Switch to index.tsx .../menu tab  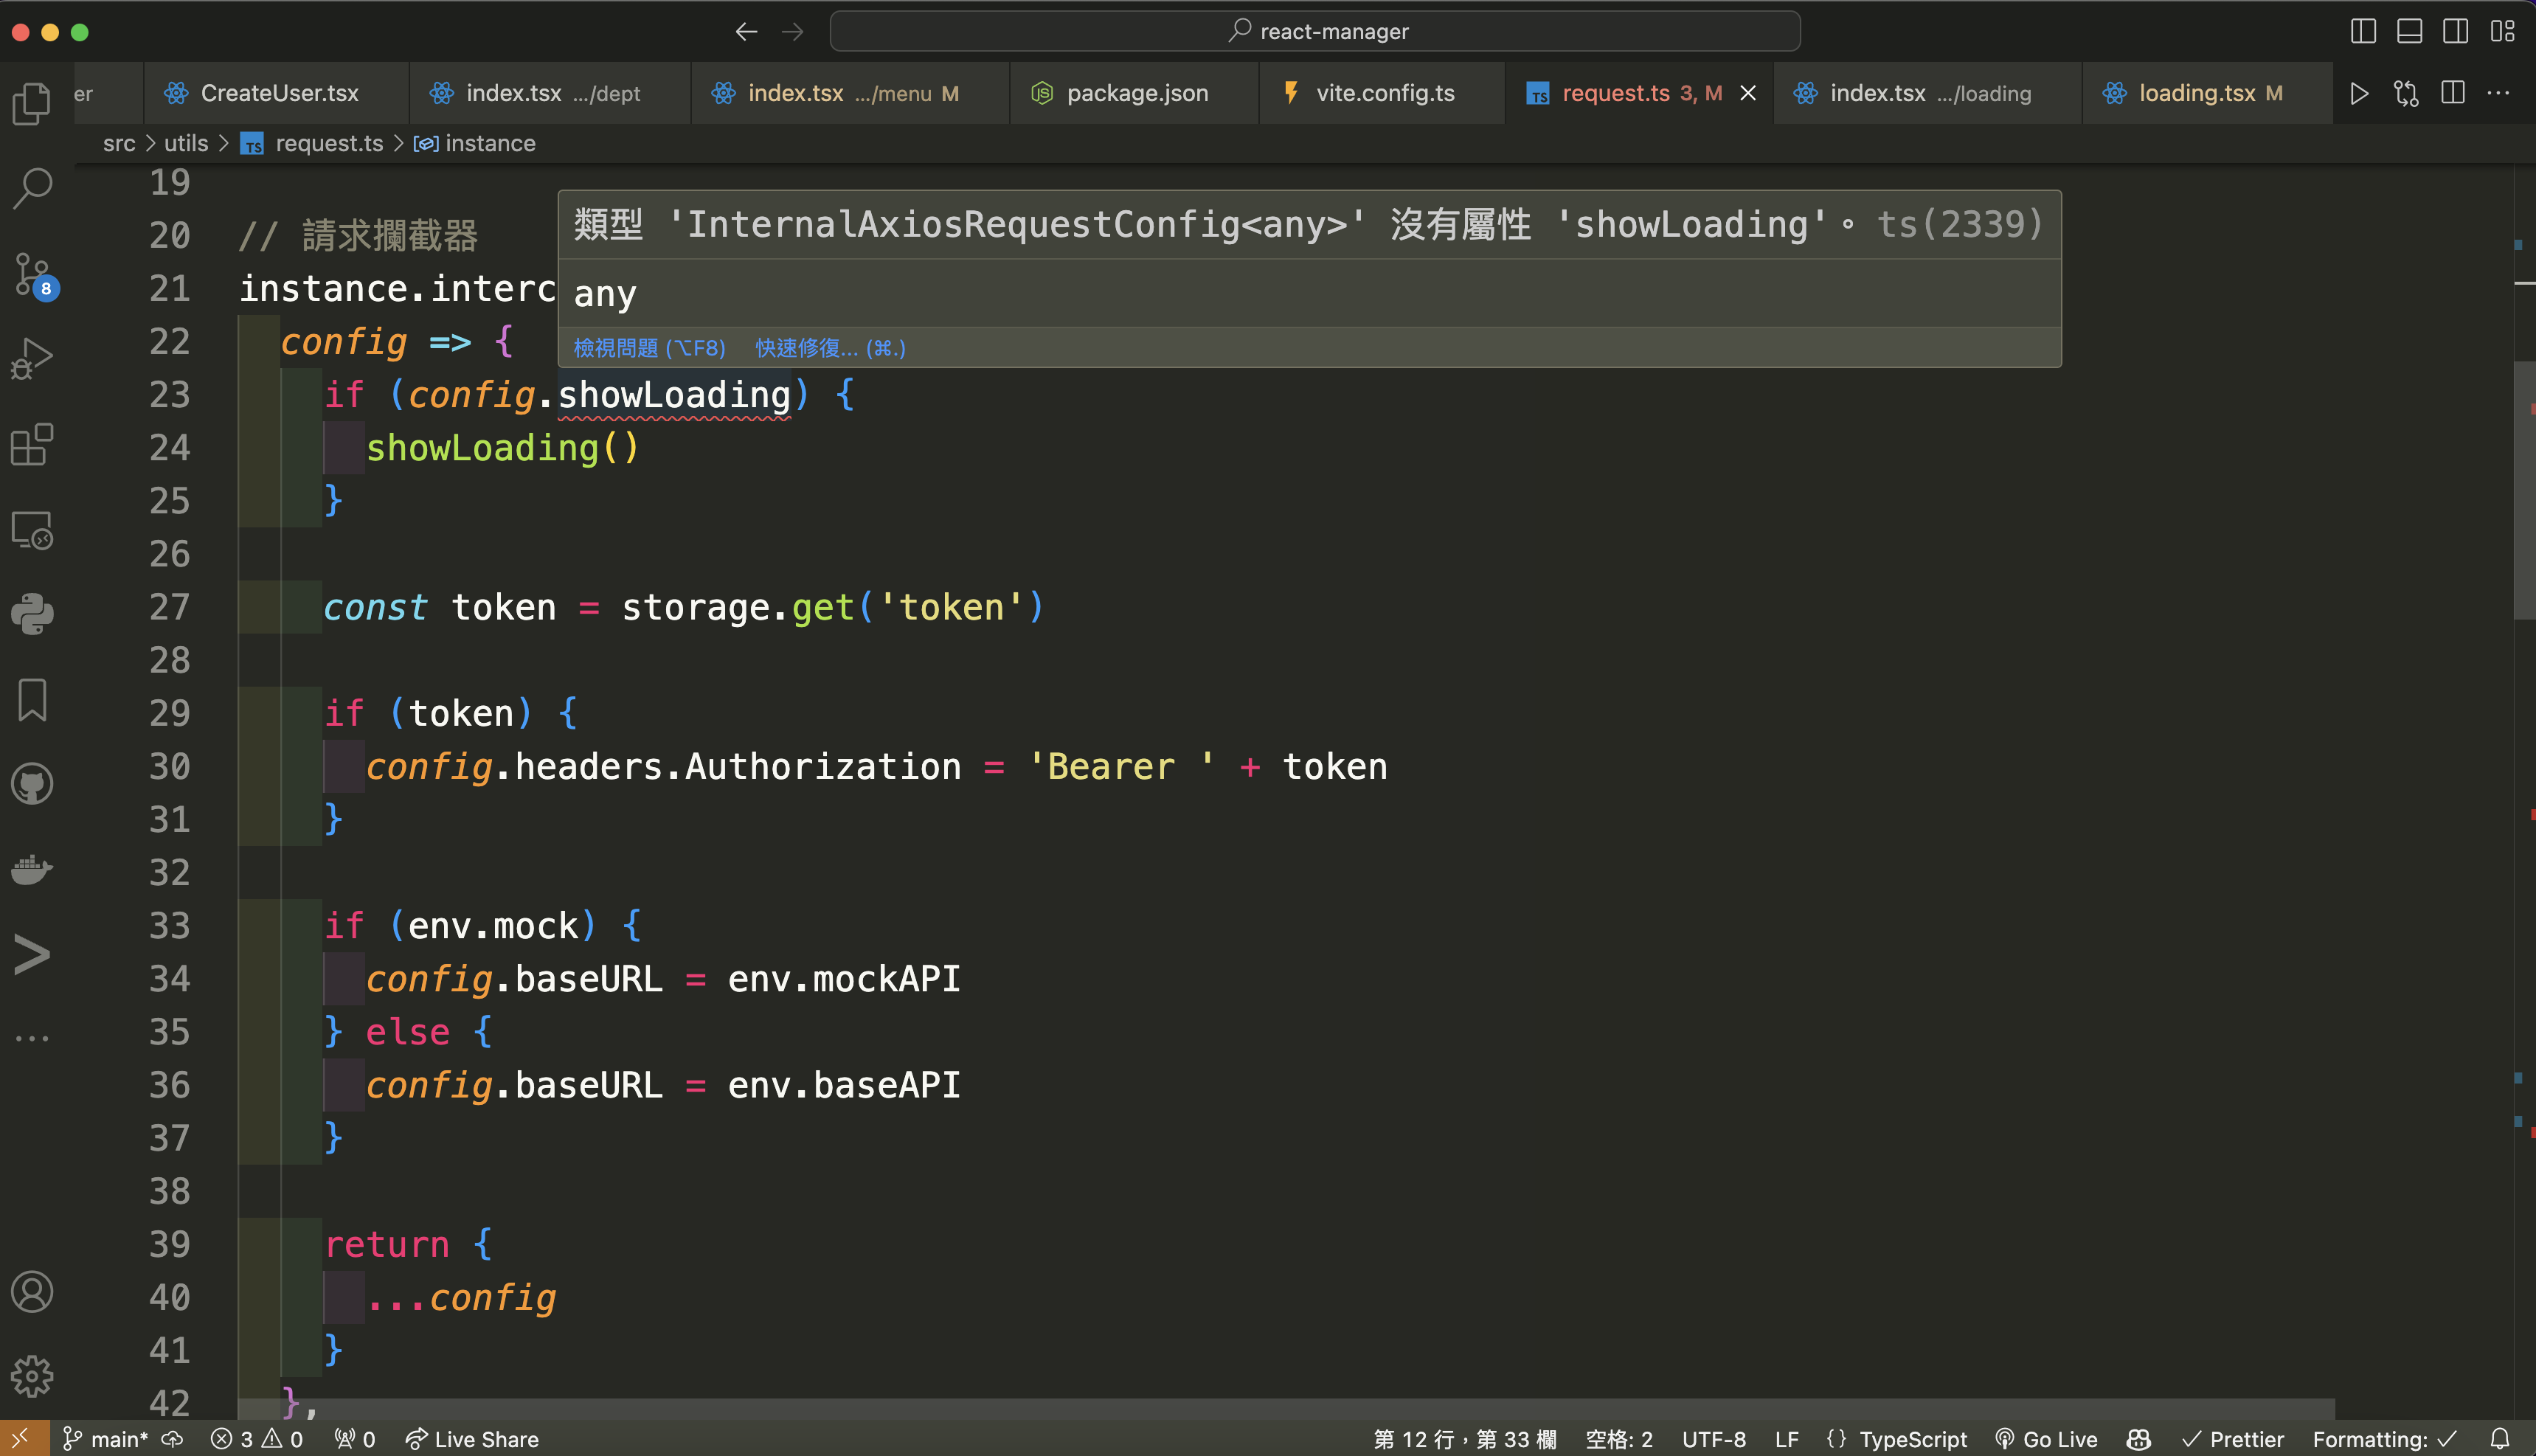point(850,93)
